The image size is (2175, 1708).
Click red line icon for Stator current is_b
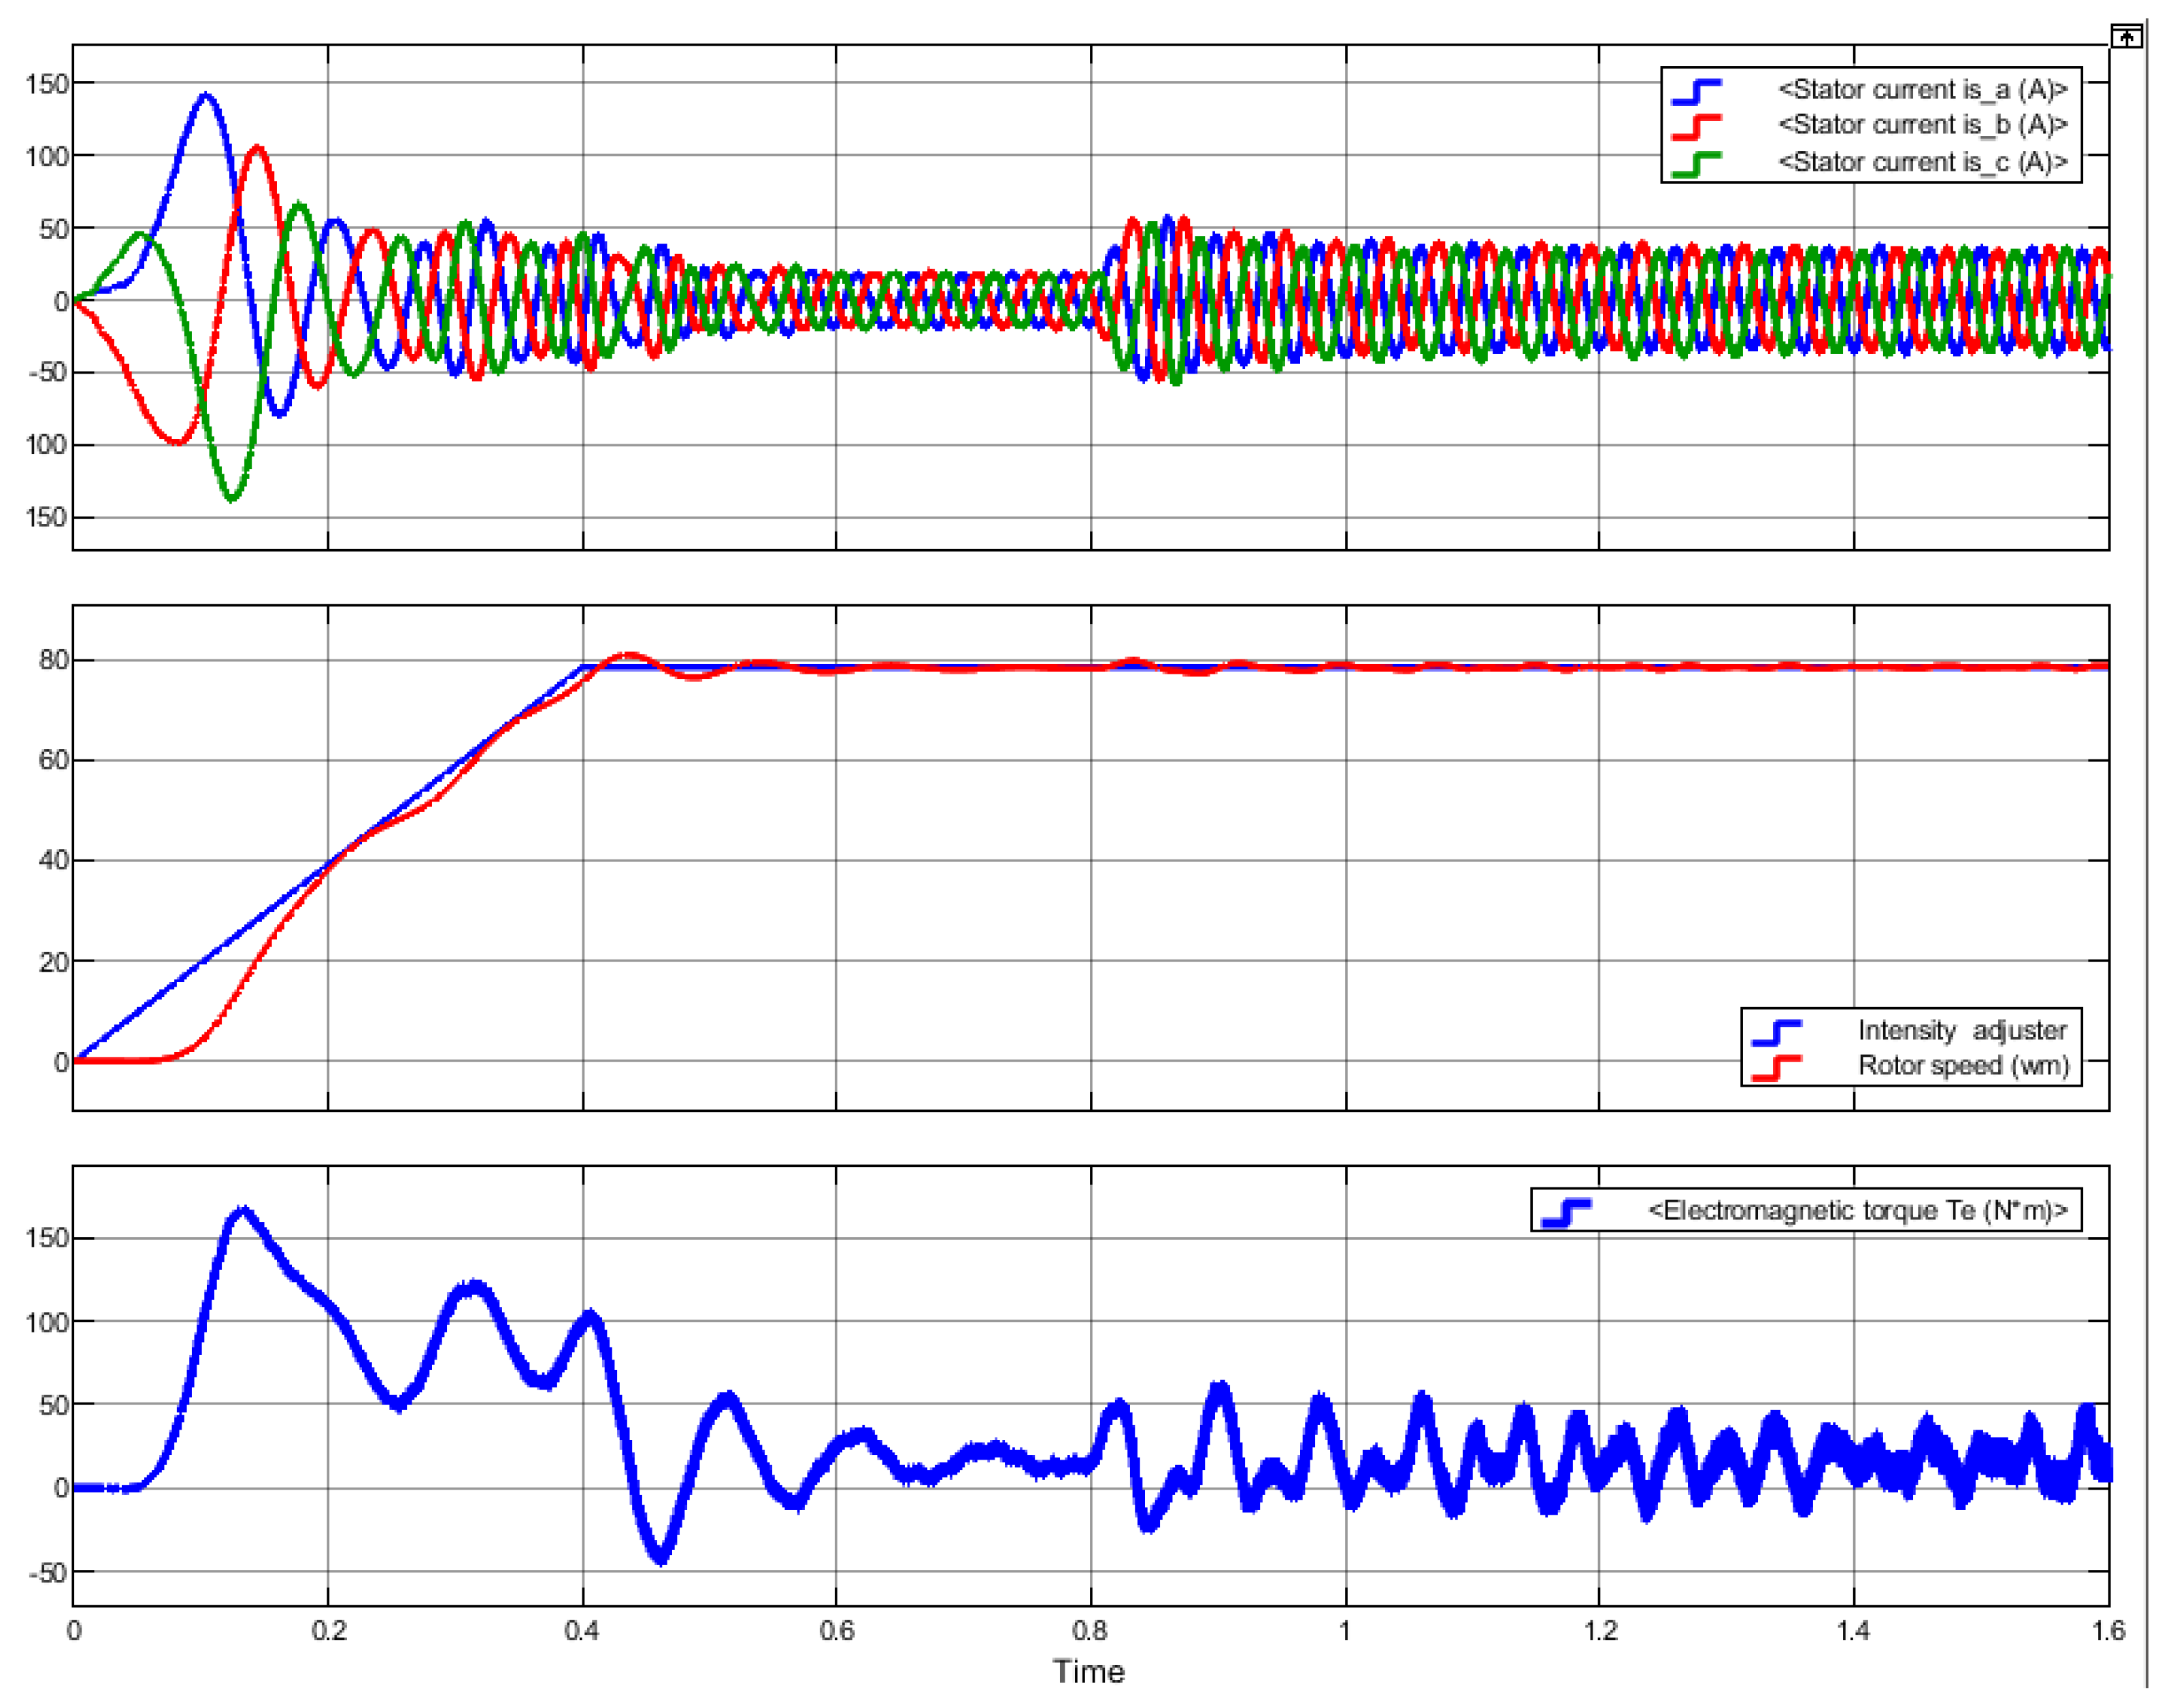1696,127
